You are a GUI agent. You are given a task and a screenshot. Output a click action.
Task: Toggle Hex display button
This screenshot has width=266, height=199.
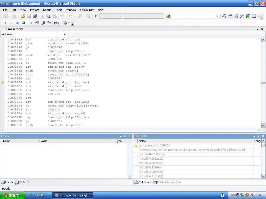56,23
